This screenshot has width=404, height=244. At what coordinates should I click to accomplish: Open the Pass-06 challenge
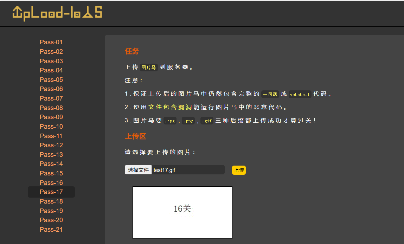point(51,89)
